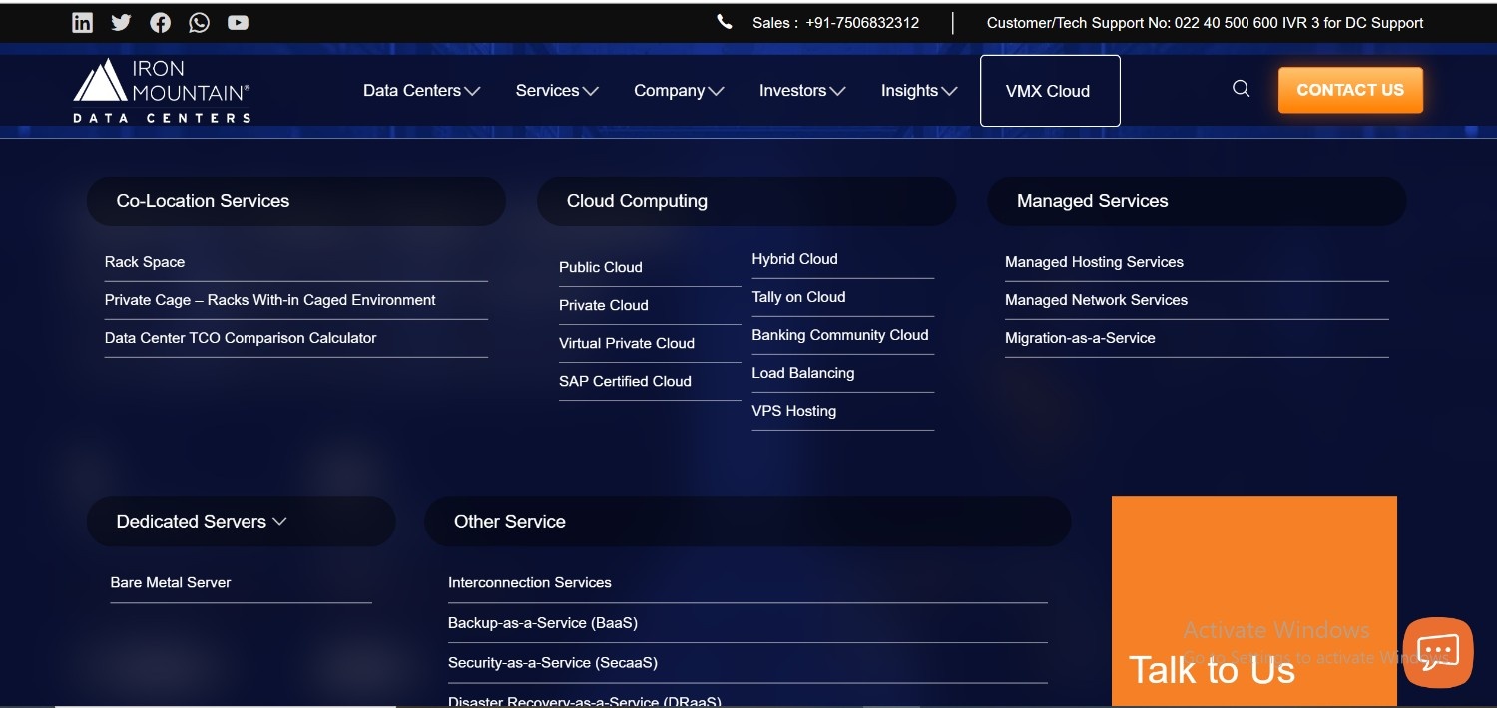This screenshot has height=708, width=1497.
Task: Open the Insights menu
Action: point(918,91)
